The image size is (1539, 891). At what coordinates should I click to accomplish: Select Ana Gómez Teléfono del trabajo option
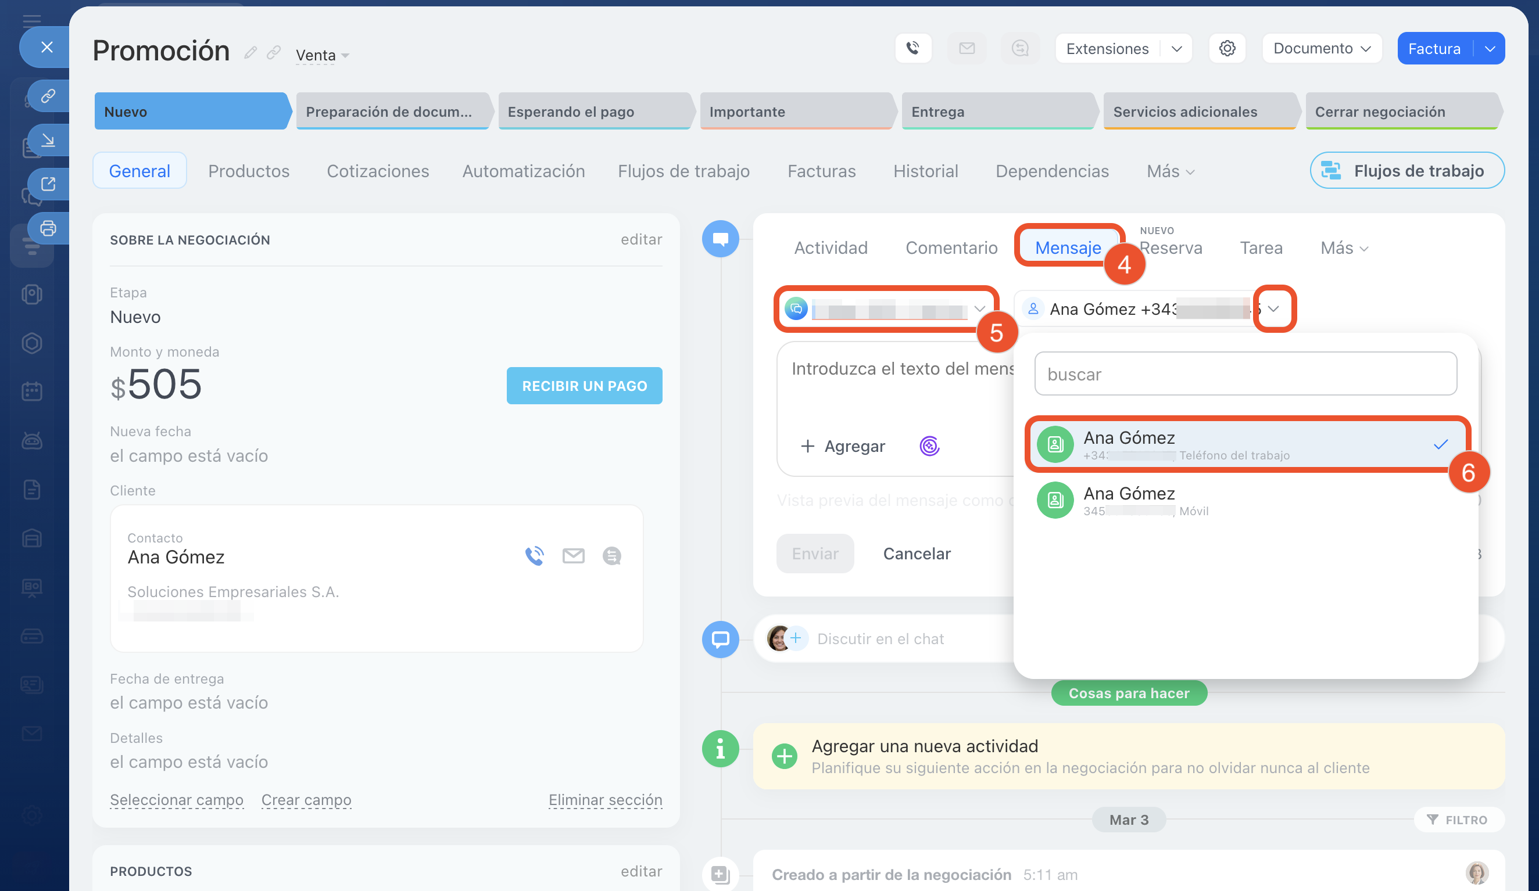[x=1246, y=445]
